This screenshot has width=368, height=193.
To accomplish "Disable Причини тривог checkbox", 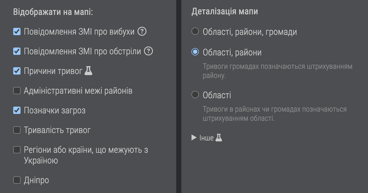I will (x=17, y=71).
